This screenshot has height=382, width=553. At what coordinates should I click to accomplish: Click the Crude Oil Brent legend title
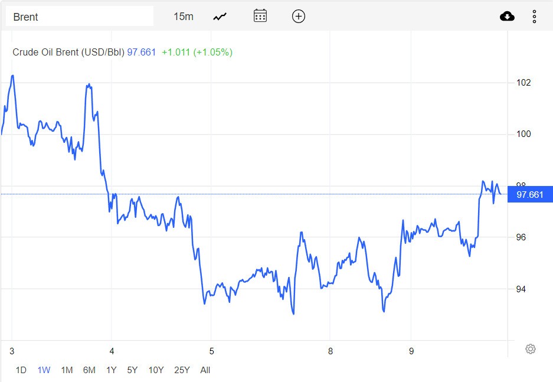tap(68, 52)
